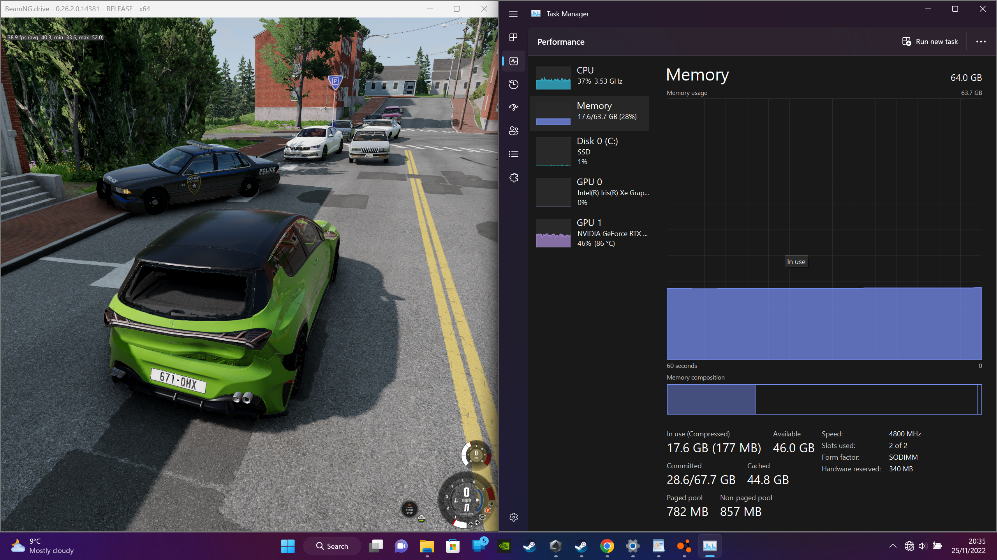Image resolution: width=997 pixels, height=560 pixels.
Task: Click the Memory composition bar in-use segment
Action: point(711,399)
